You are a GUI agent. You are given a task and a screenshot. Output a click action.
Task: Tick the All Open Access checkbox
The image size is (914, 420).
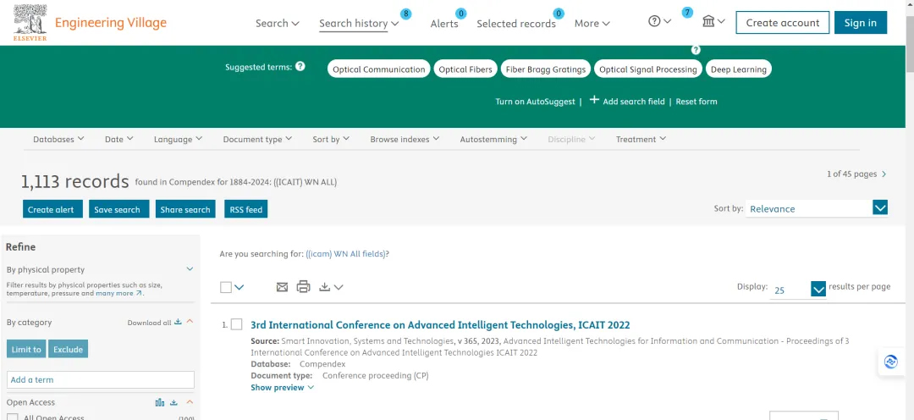click(12, 417)
